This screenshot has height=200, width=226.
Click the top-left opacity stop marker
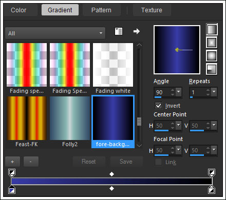pos(12,173)
